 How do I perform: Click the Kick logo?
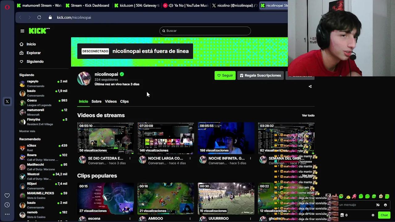click(39, 31)
